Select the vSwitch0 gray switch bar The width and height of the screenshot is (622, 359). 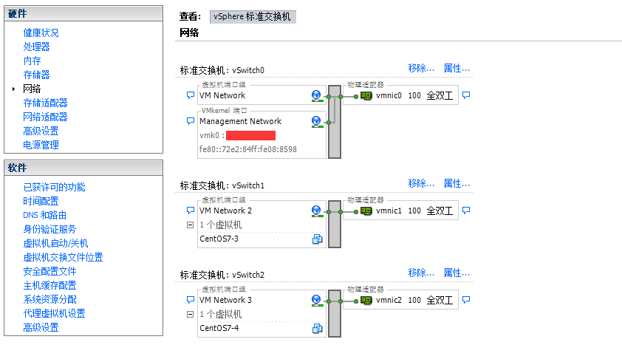pyautogui.click(x=334, y=122)
